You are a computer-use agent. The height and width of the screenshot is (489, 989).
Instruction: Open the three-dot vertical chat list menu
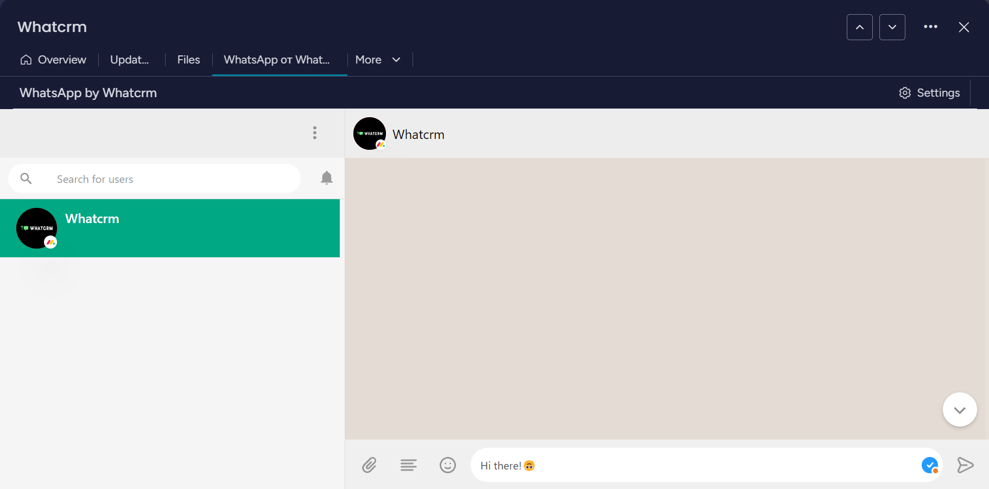tap(315, 133)
